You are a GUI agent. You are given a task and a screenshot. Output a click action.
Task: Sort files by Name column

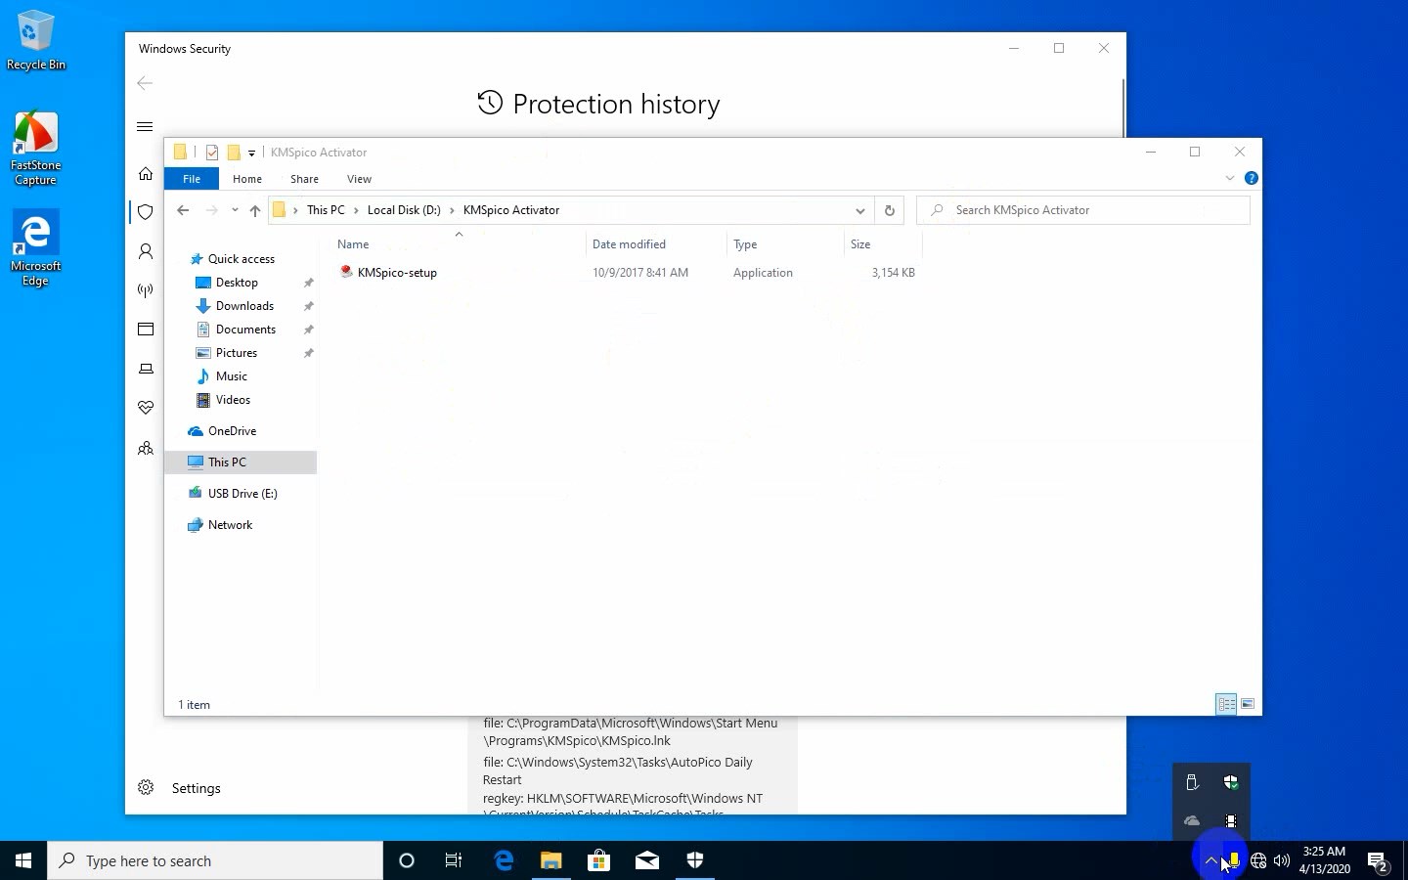point(459,244)
